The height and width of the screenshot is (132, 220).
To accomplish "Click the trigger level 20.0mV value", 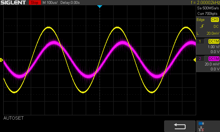I will pyautogui.click(x=213, y=33).
